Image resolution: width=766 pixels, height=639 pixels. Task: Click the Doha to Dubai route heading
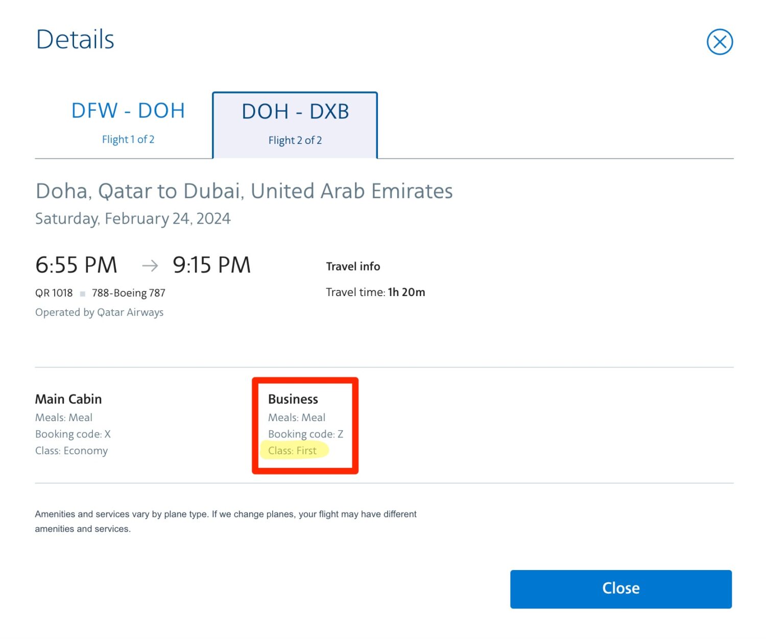(x=244, y=191)
